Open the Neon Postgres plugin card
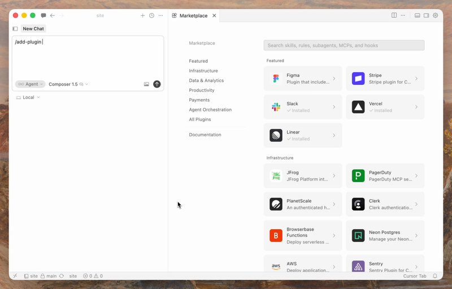 (x=385, y=236)
